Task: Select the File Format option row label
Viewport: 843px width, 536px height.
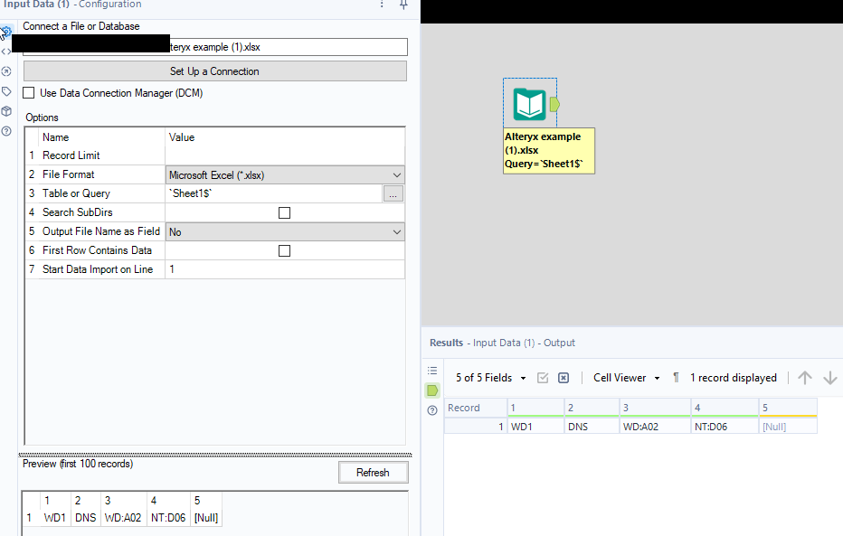Action: pyautogui.click(x=68, y=174)
